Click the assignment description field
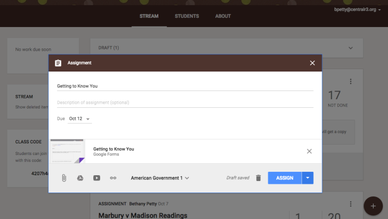 point(185,103)
